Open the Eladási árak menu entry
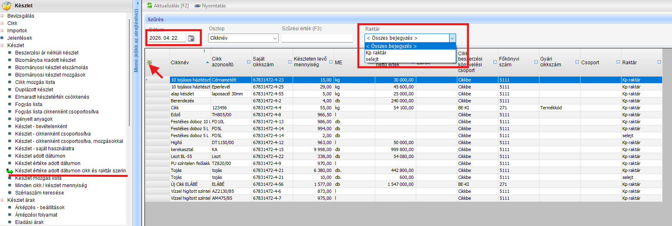 [30, 222]
